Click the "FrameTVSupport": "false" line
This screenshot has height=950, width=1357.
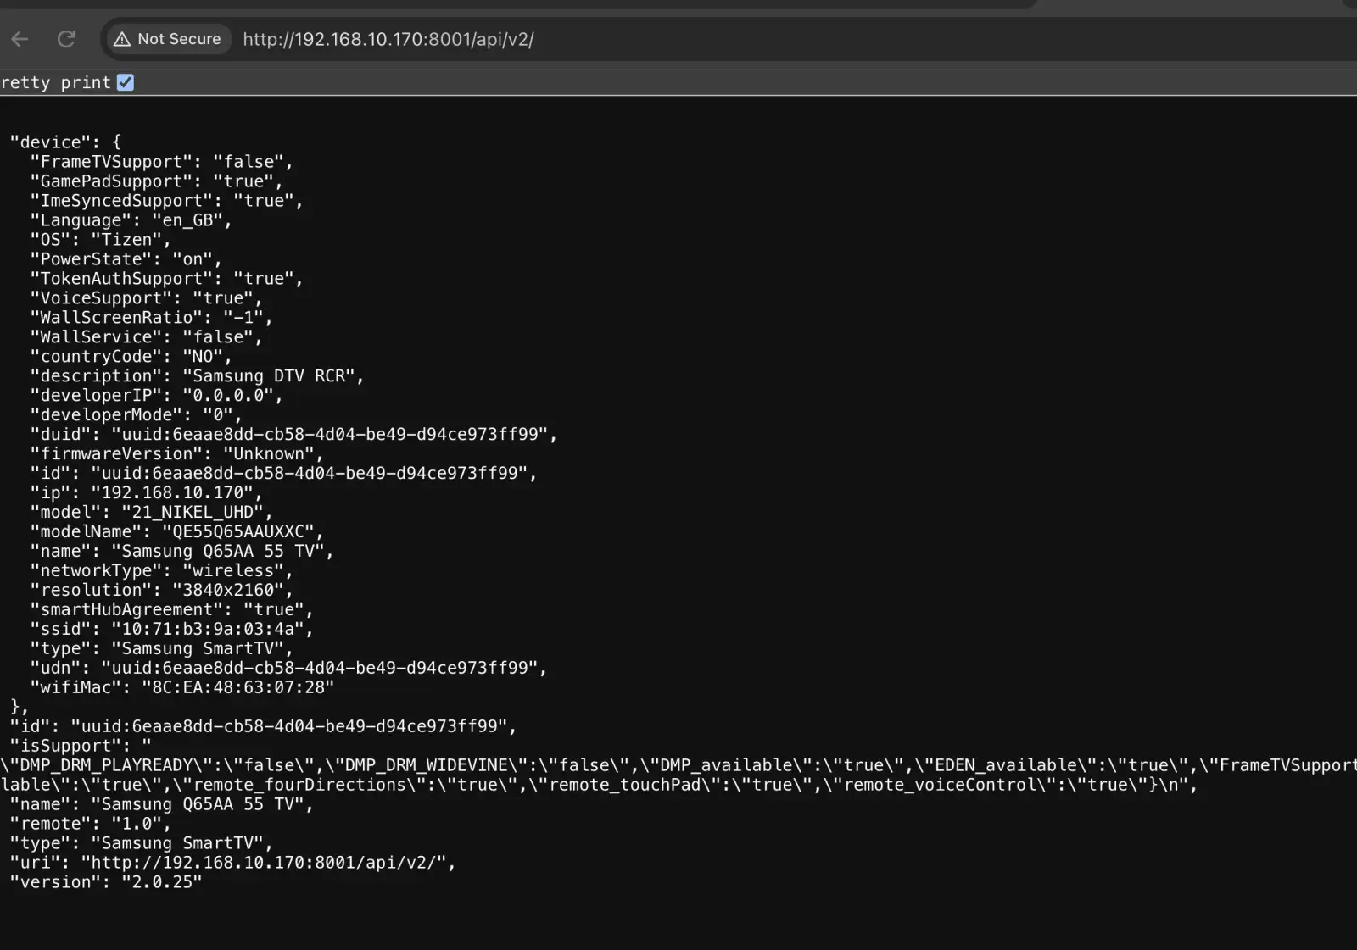pos(162,162)
